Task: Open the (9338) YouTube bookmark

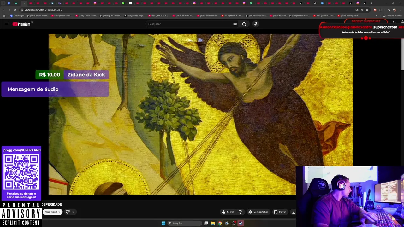Action: 278,16
